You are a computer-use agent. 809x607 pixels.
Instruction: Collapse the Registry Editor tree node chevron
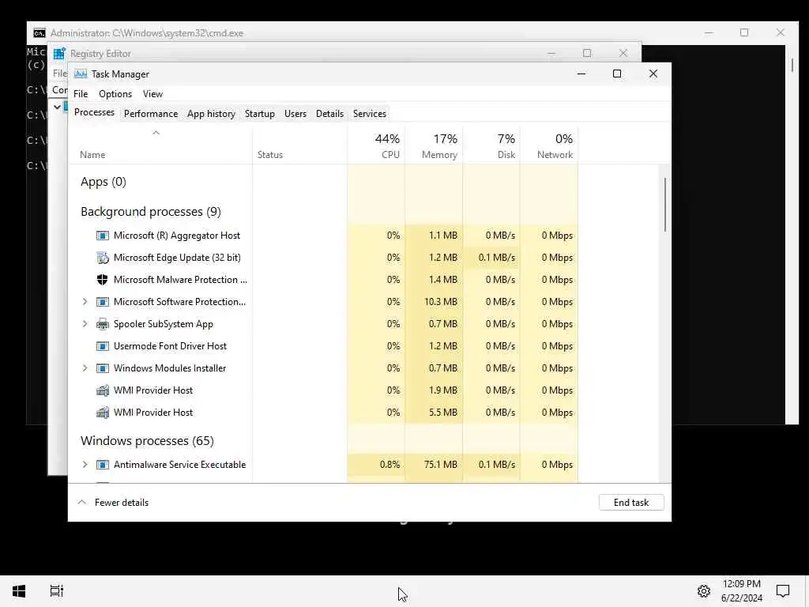pos(57,107)
